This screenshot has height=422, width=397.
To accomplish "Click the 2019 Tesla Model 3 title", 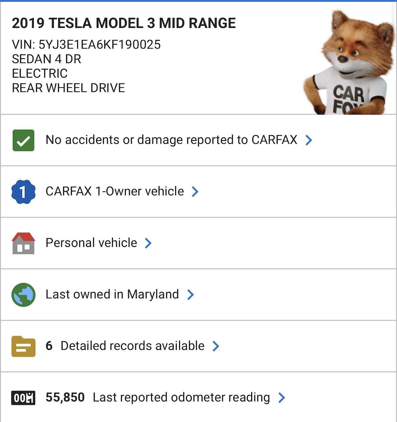I will click(x=124, y=23).
